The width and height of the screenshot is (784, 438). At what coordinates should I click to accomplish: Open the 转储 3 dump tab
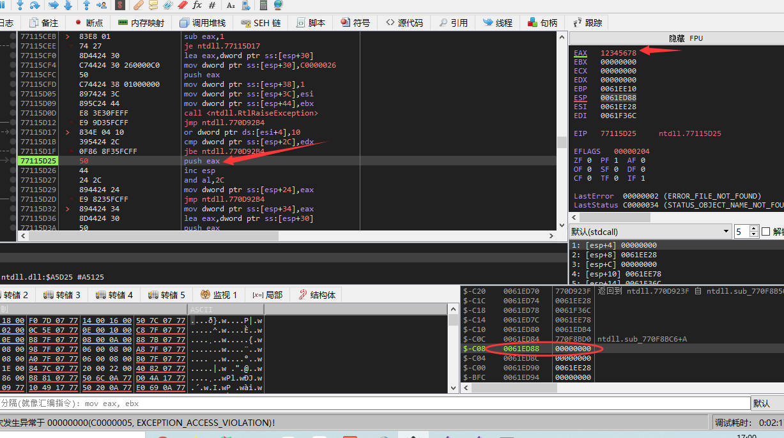[x=62, y=295]
